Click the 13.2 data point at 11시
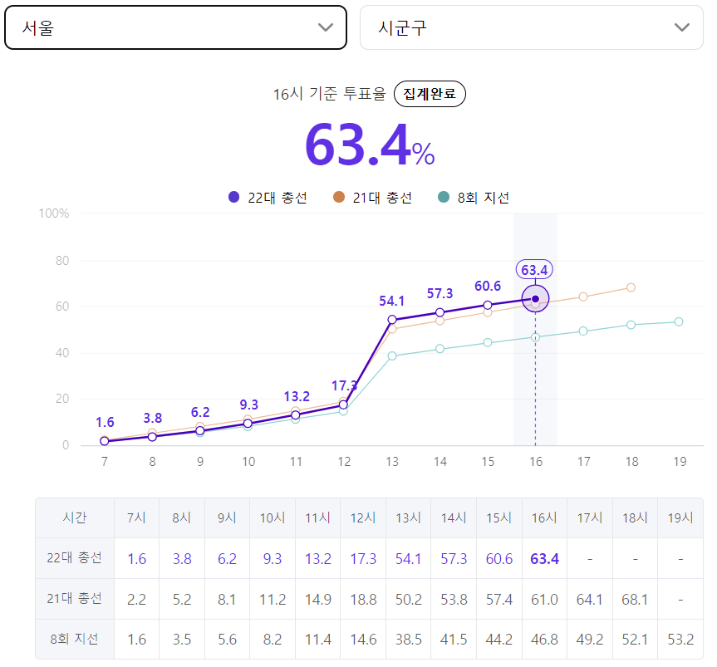Image resolution: width=717 pixels, height=667 pixels. pos(296,414)
